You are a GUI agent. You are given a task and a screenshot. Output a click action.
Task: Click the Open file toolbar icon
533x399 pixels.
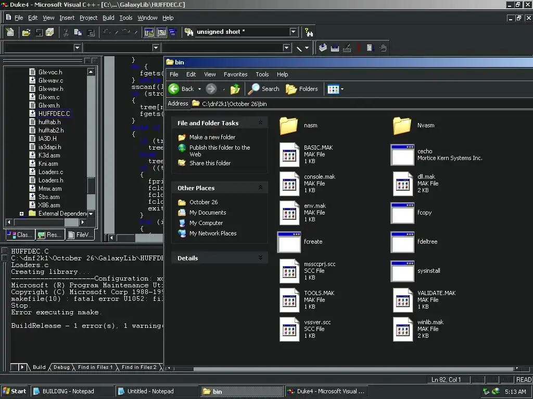click(26, 32)
